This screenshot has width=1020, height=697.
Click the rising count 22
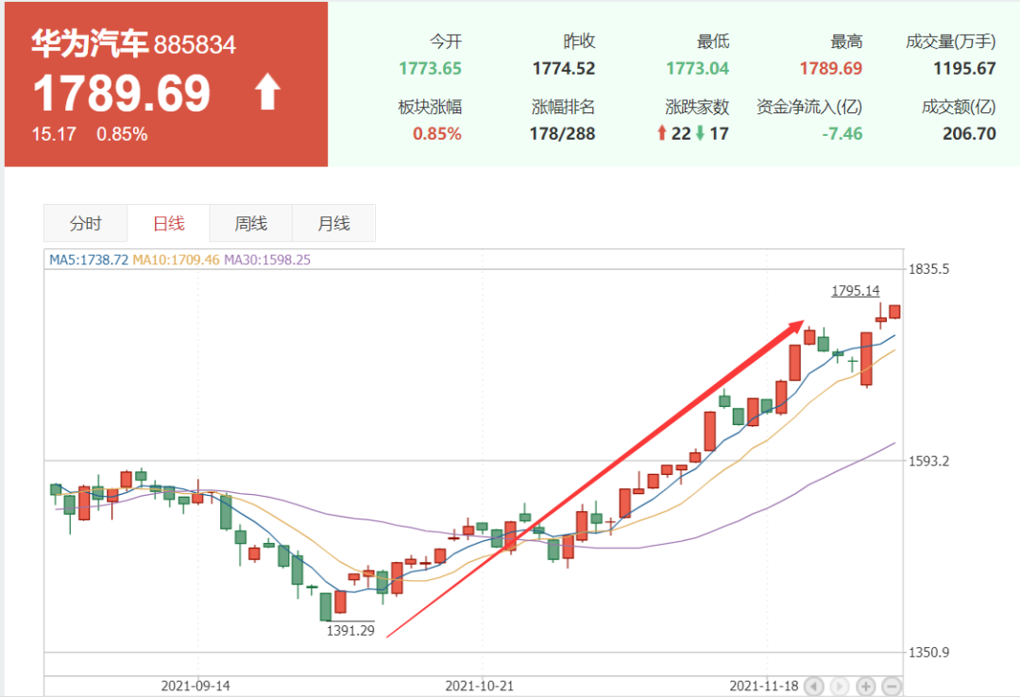tap(680, 134)
